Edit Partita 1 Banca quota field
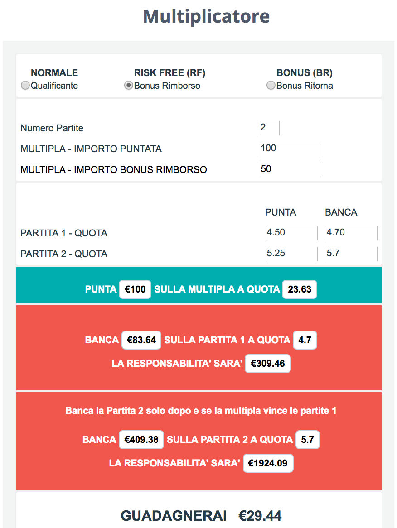This screenshot has width=397, height=528. (352, 233)
